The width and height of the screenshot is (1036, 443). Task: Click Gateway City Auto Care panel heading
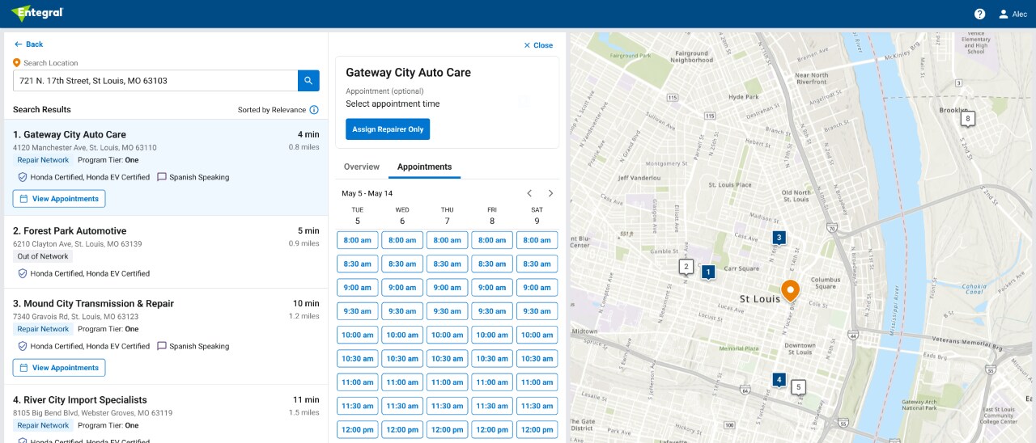[408, 73]
